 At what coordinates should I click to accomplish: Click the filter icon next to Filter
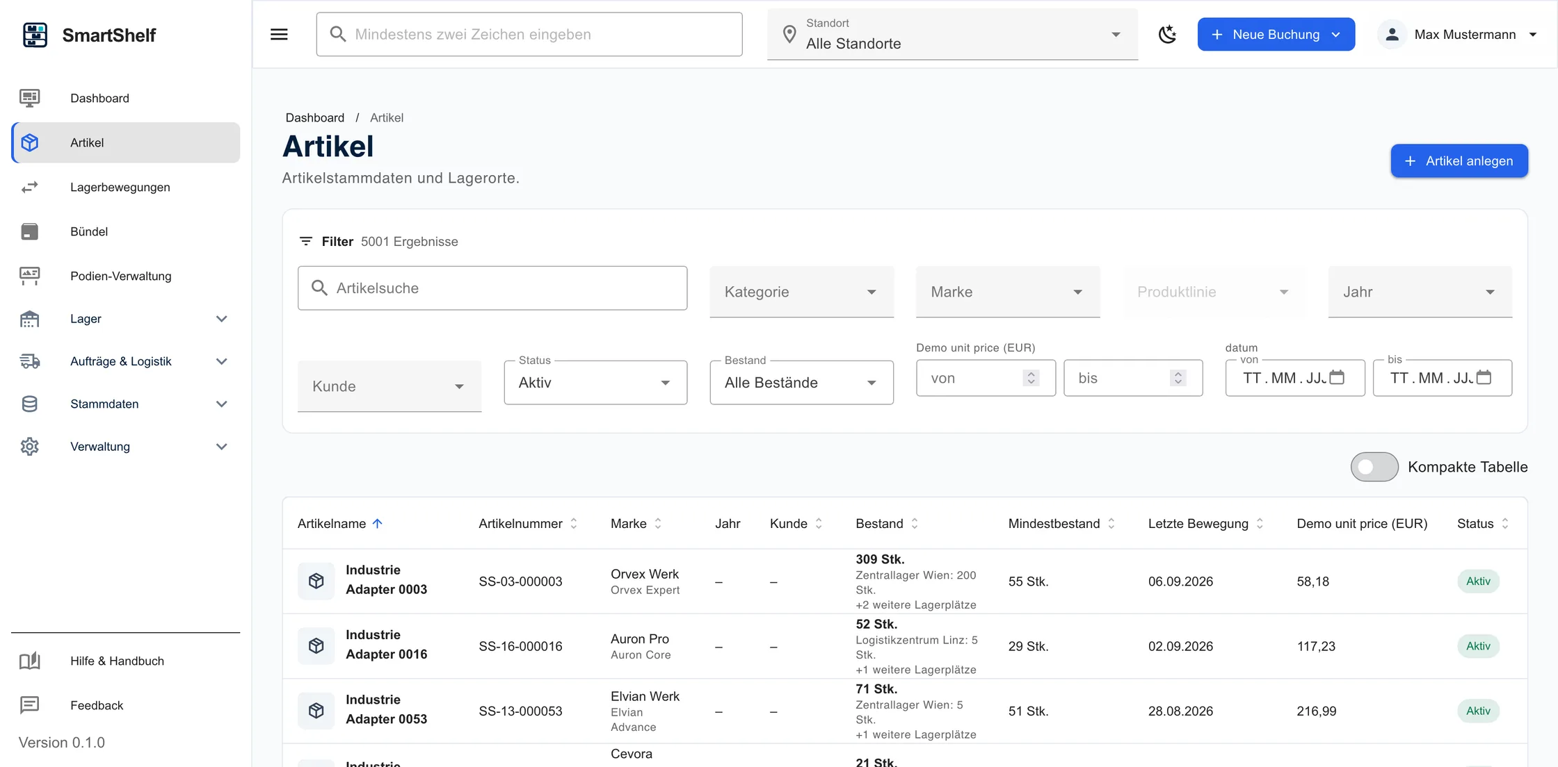pos(305,241)
